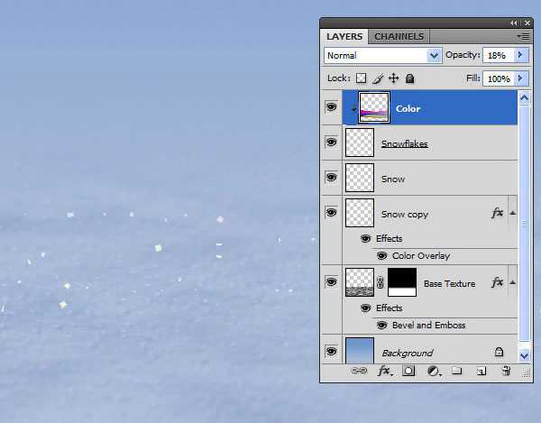Click the Opacity 18% field

tap(499, 55)
